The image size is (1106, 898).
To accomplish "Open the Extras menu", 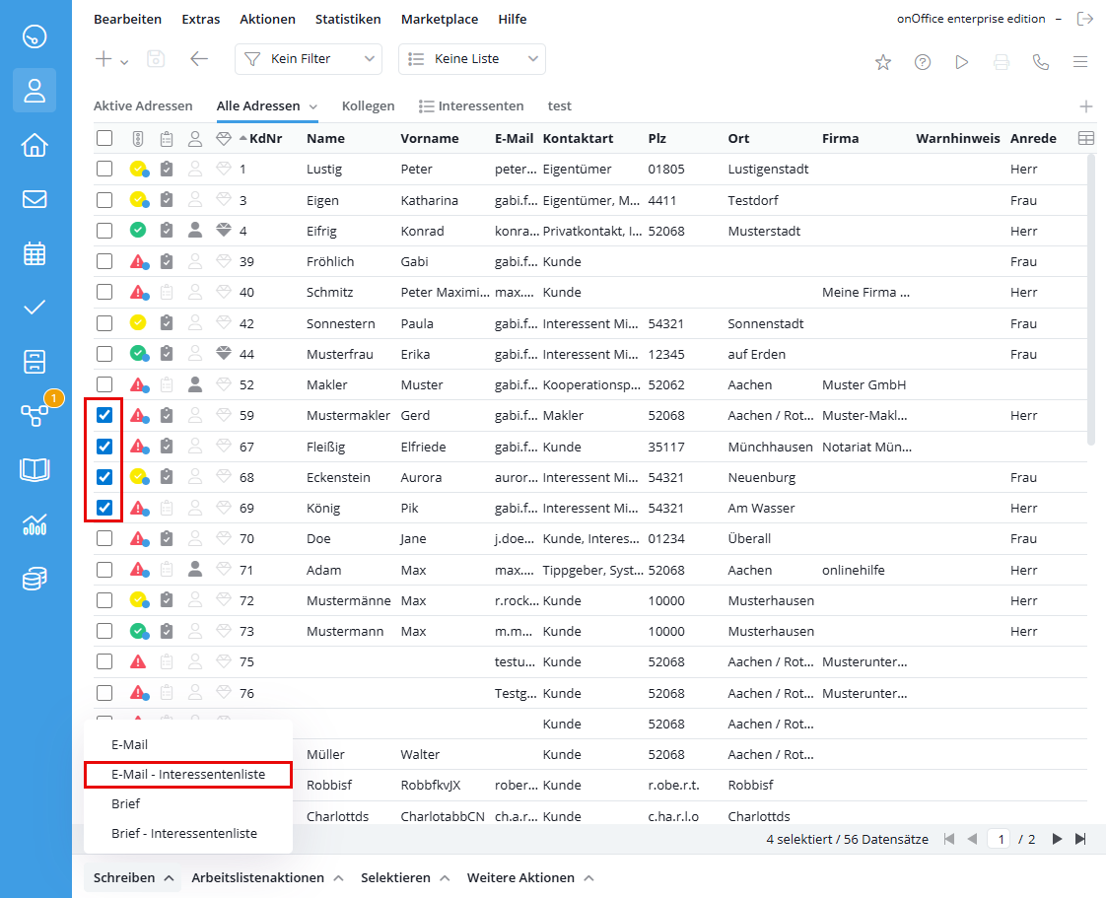I will 201,19.
